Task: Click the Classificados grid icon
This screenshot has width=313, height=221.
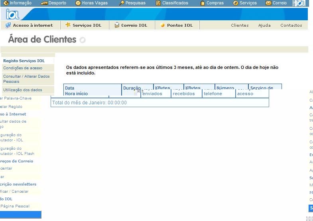Action: coord(158,3)
